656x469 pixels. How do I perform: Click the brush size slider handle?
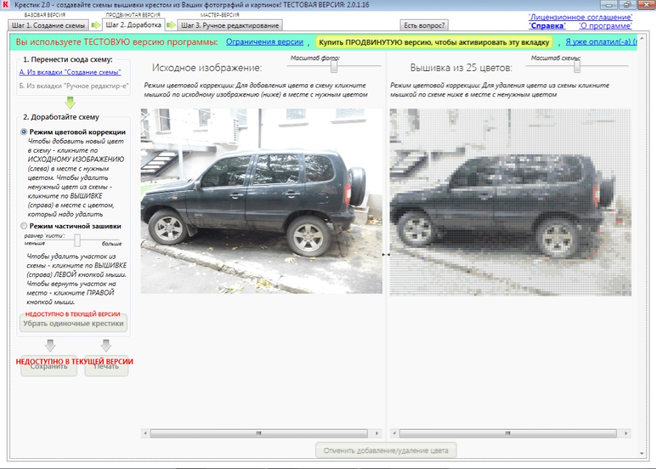pos(77,240)
